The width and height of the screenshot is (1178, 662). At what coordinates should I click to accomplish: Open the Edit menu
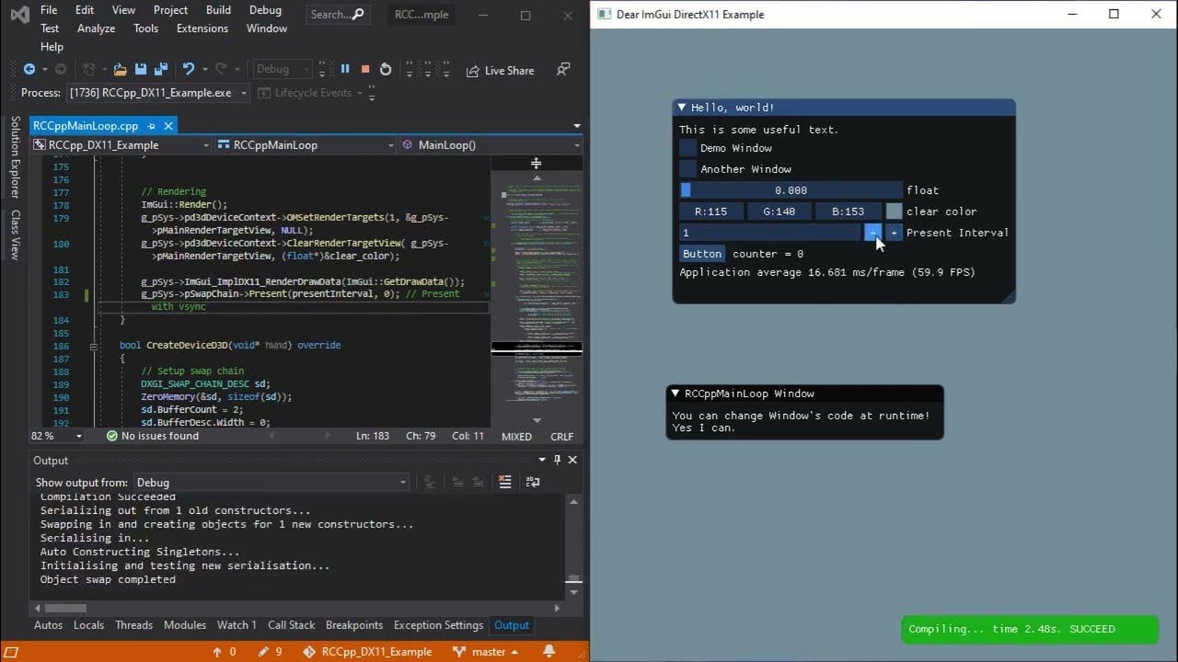pyautogui.click(x=85, y=10)
